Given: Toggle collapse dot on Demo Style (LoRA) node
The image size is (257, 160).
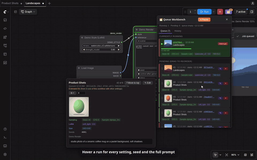Looking at the screenshot, I should coord(82,38).
